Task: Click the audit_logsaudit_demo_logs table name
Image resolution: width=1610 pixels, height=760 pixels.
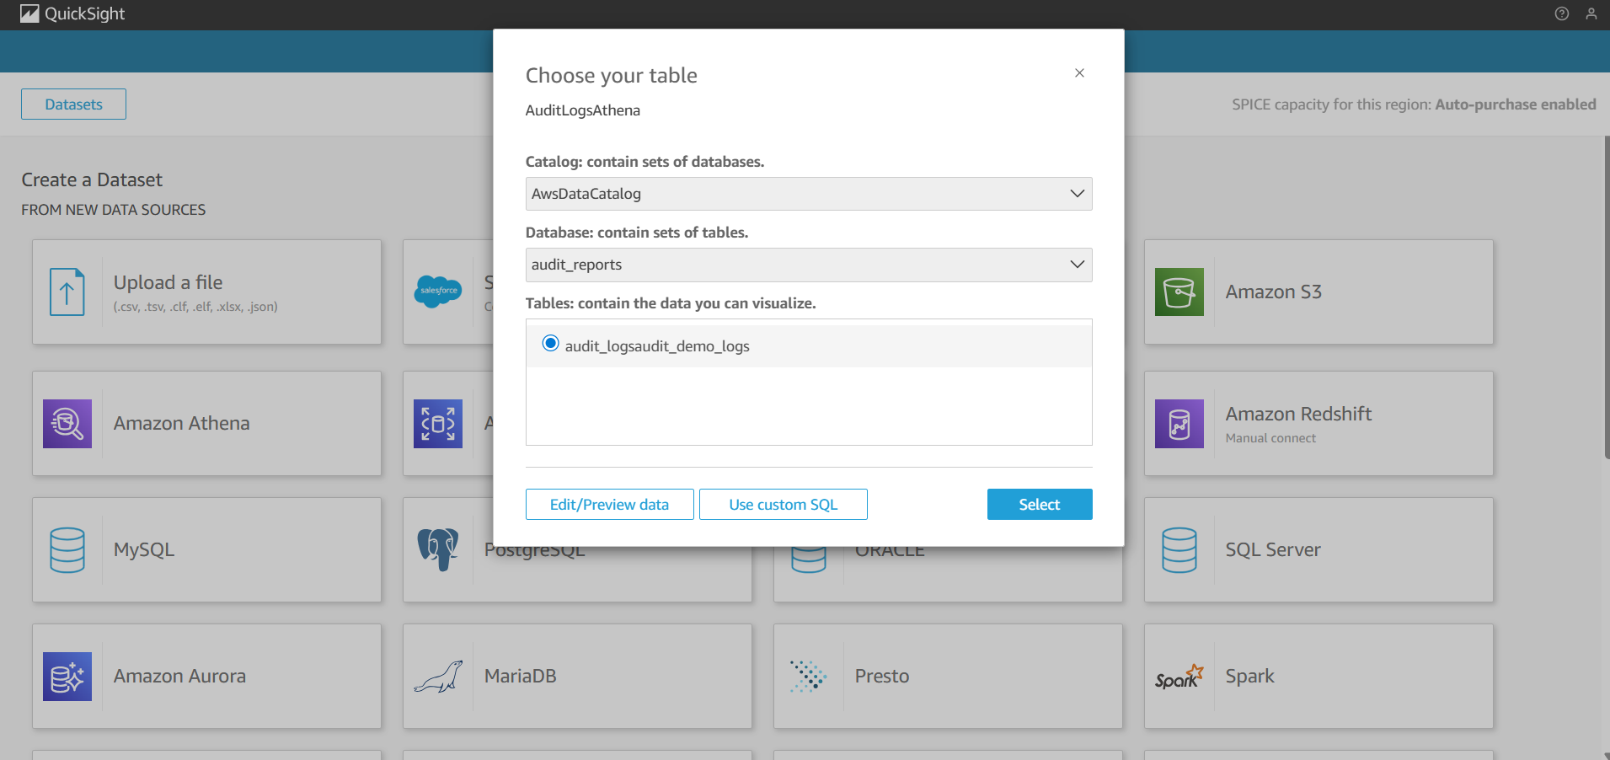Action: [657, 346]
